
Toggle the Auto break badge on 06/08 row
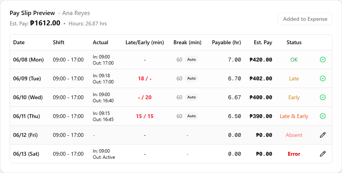[x=191, y=60]
